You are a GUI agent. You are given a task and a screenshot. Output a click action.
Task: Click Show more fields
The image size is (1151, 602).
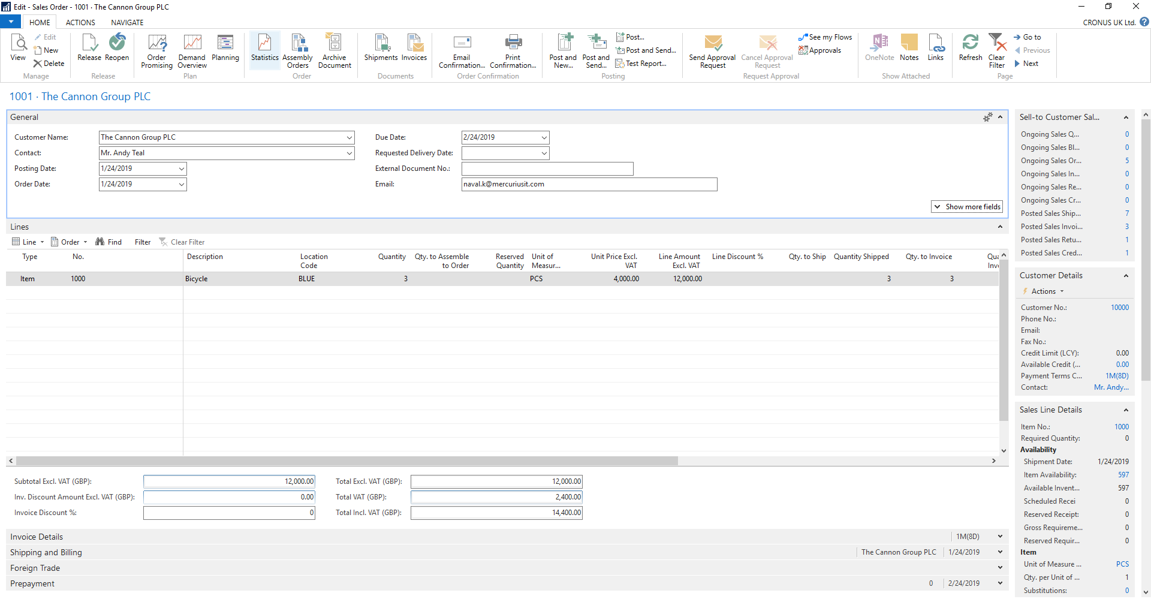967,206
